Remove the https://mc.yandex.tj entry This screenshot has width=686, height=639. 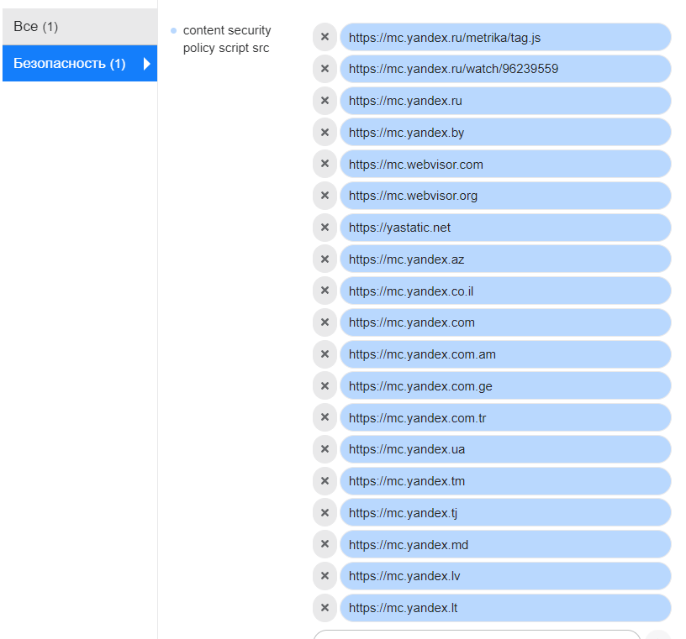click(325, 513)
